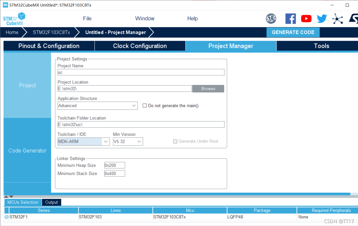Open Toolchain / IDE MDK-ARM dropdown

point(83,141)
